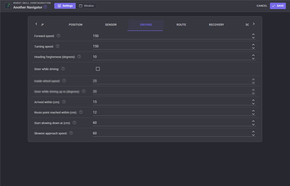Select the Settings view button

65,6
